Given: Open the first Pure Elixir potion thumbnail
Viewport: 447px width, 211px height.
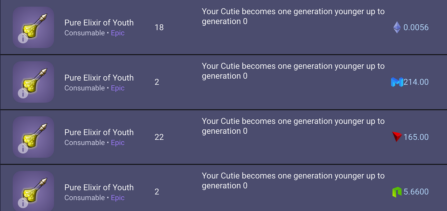Looking at the screenshot, I should point(33,27).
